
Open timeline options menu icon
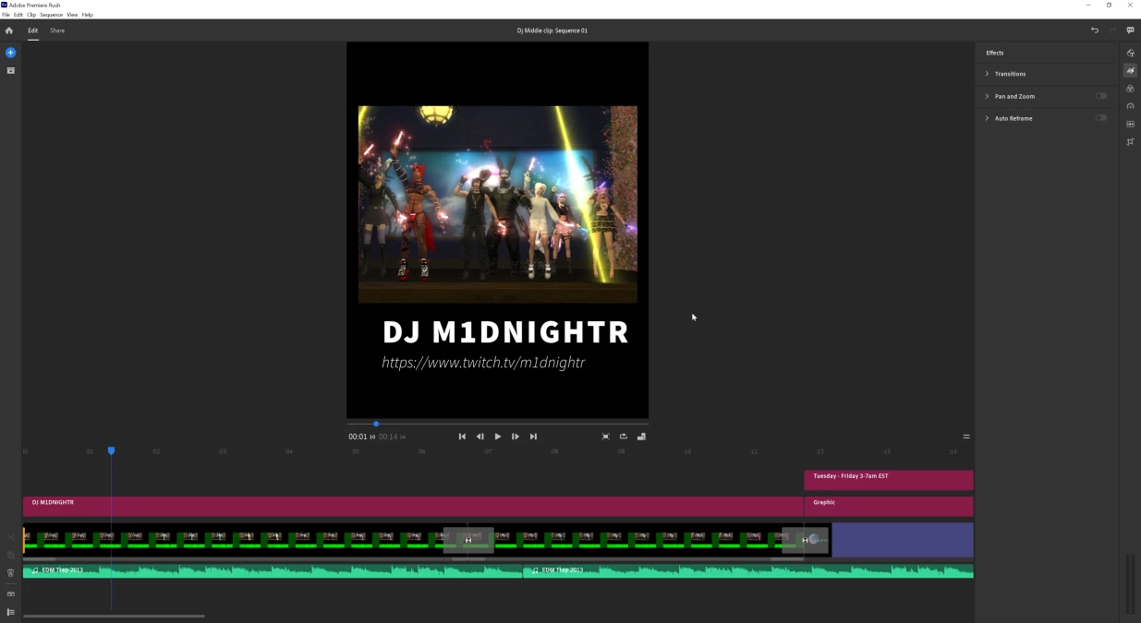(x=966, y=437)
